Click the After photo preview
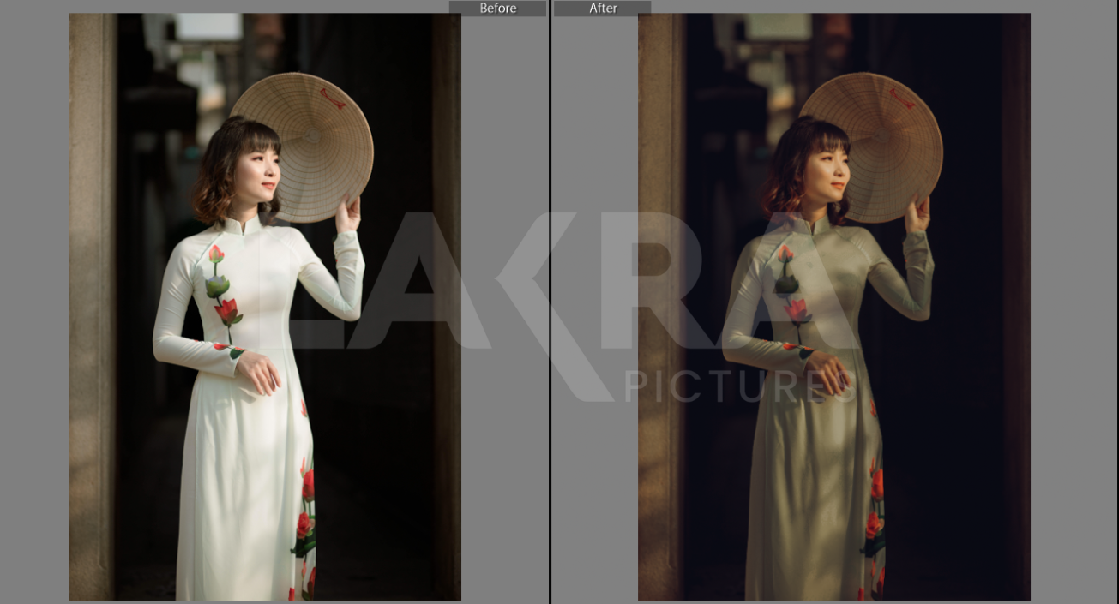 833,307
